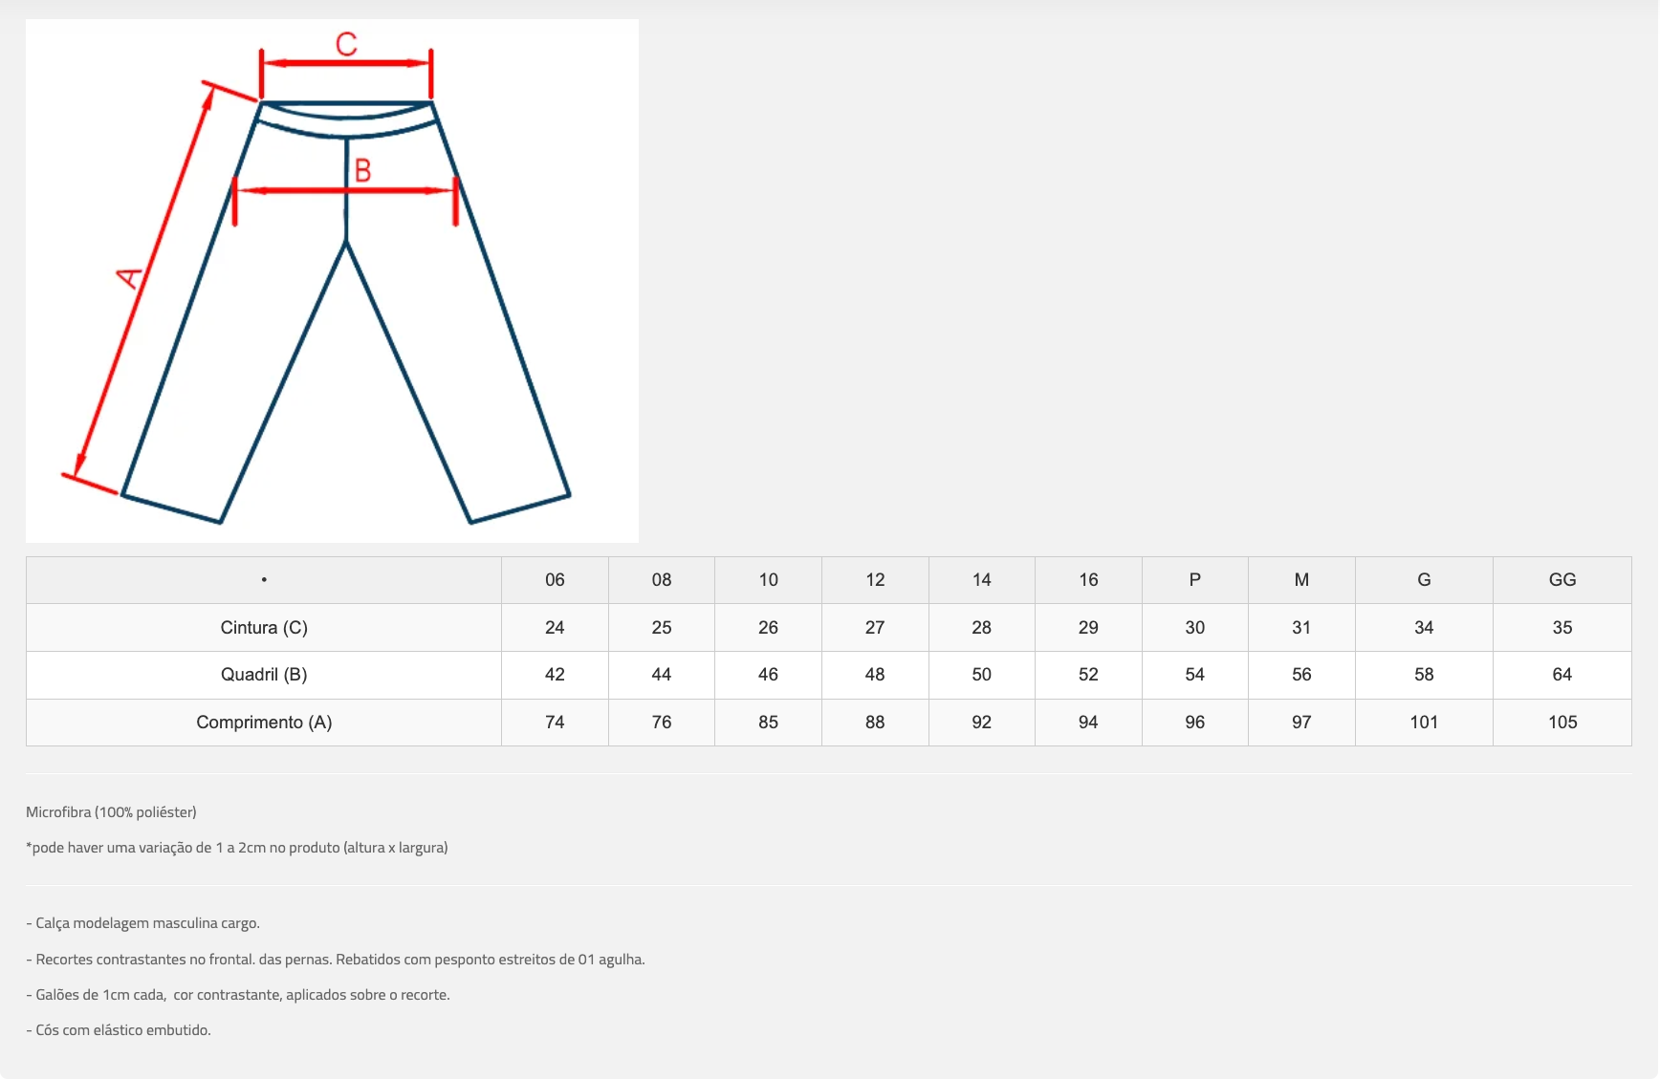The image size is (1660, 1080).
Task: Click the 'Cós com elástico embutido' line
Action: coord(119,1030)
